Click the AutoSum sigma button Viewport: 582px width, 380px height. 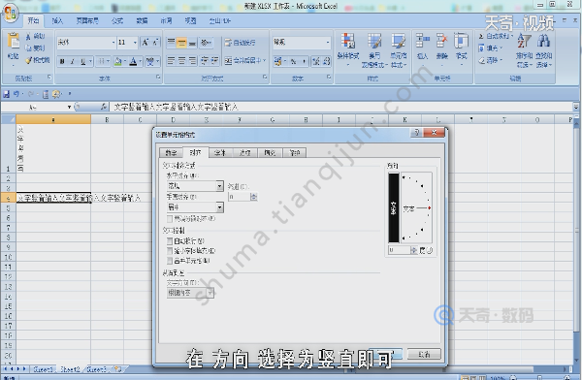pyautogui.click(x=496, y=36)
